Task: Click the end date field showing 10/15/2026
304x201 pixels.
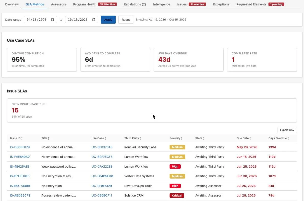Action: coord(81,20)
